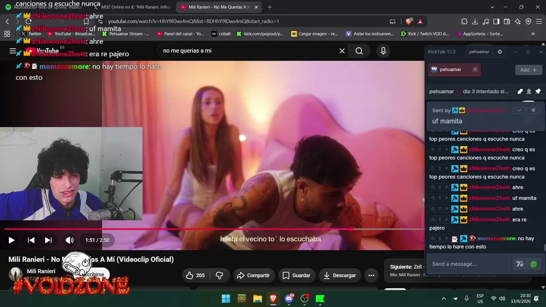
Task: Dislike the video with thumbs down
Action: coord(219,275)
